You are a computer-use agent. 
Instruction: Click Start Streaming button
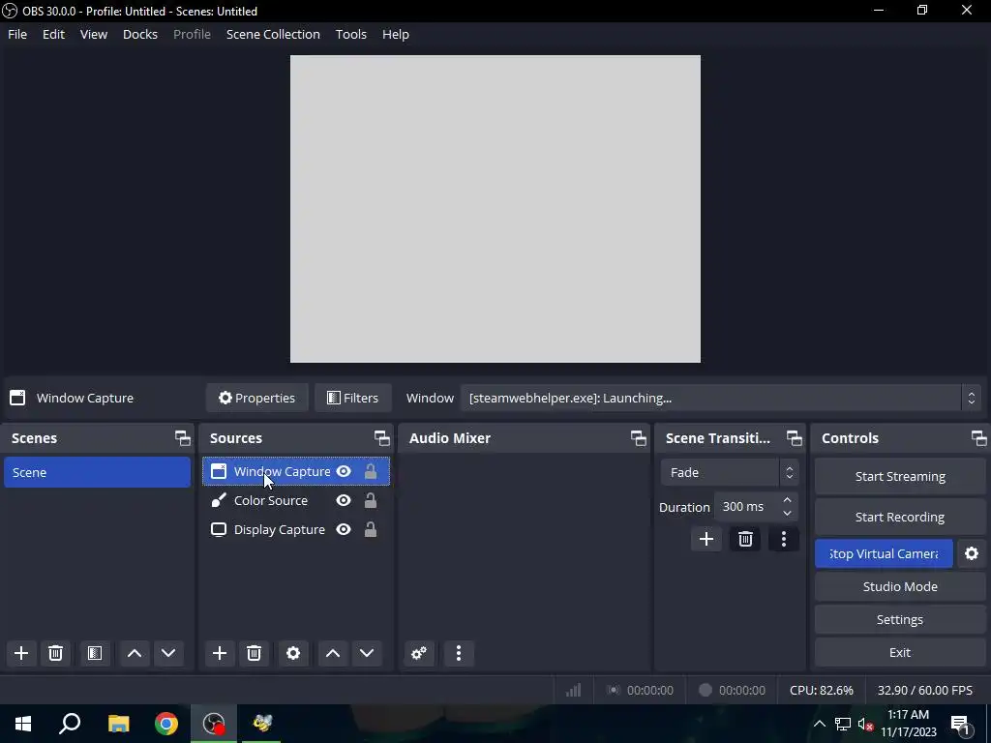click(x=900, y=476)
